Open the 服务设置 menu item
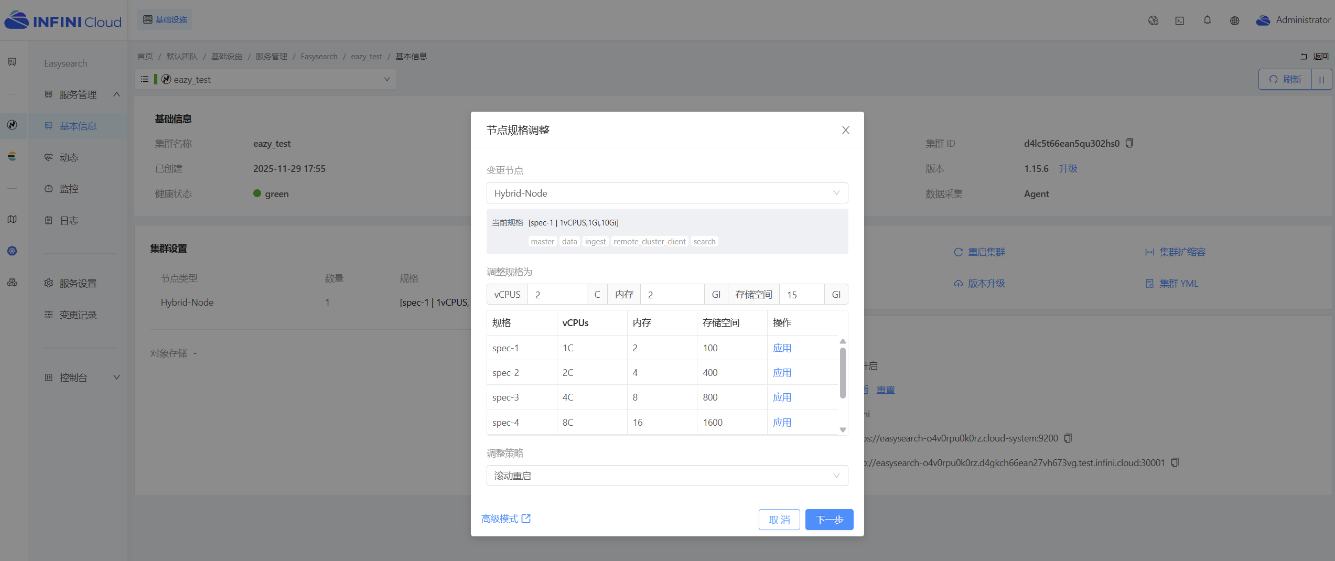Image resolution: width=1335 pixels, height=561 pixels. click(78, 283)
